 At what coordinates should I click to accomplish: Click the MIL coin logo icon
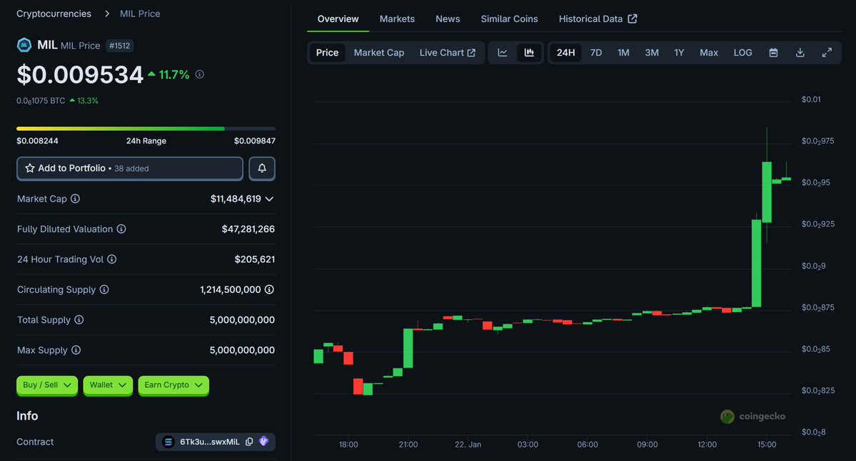(x=24, y=45)
